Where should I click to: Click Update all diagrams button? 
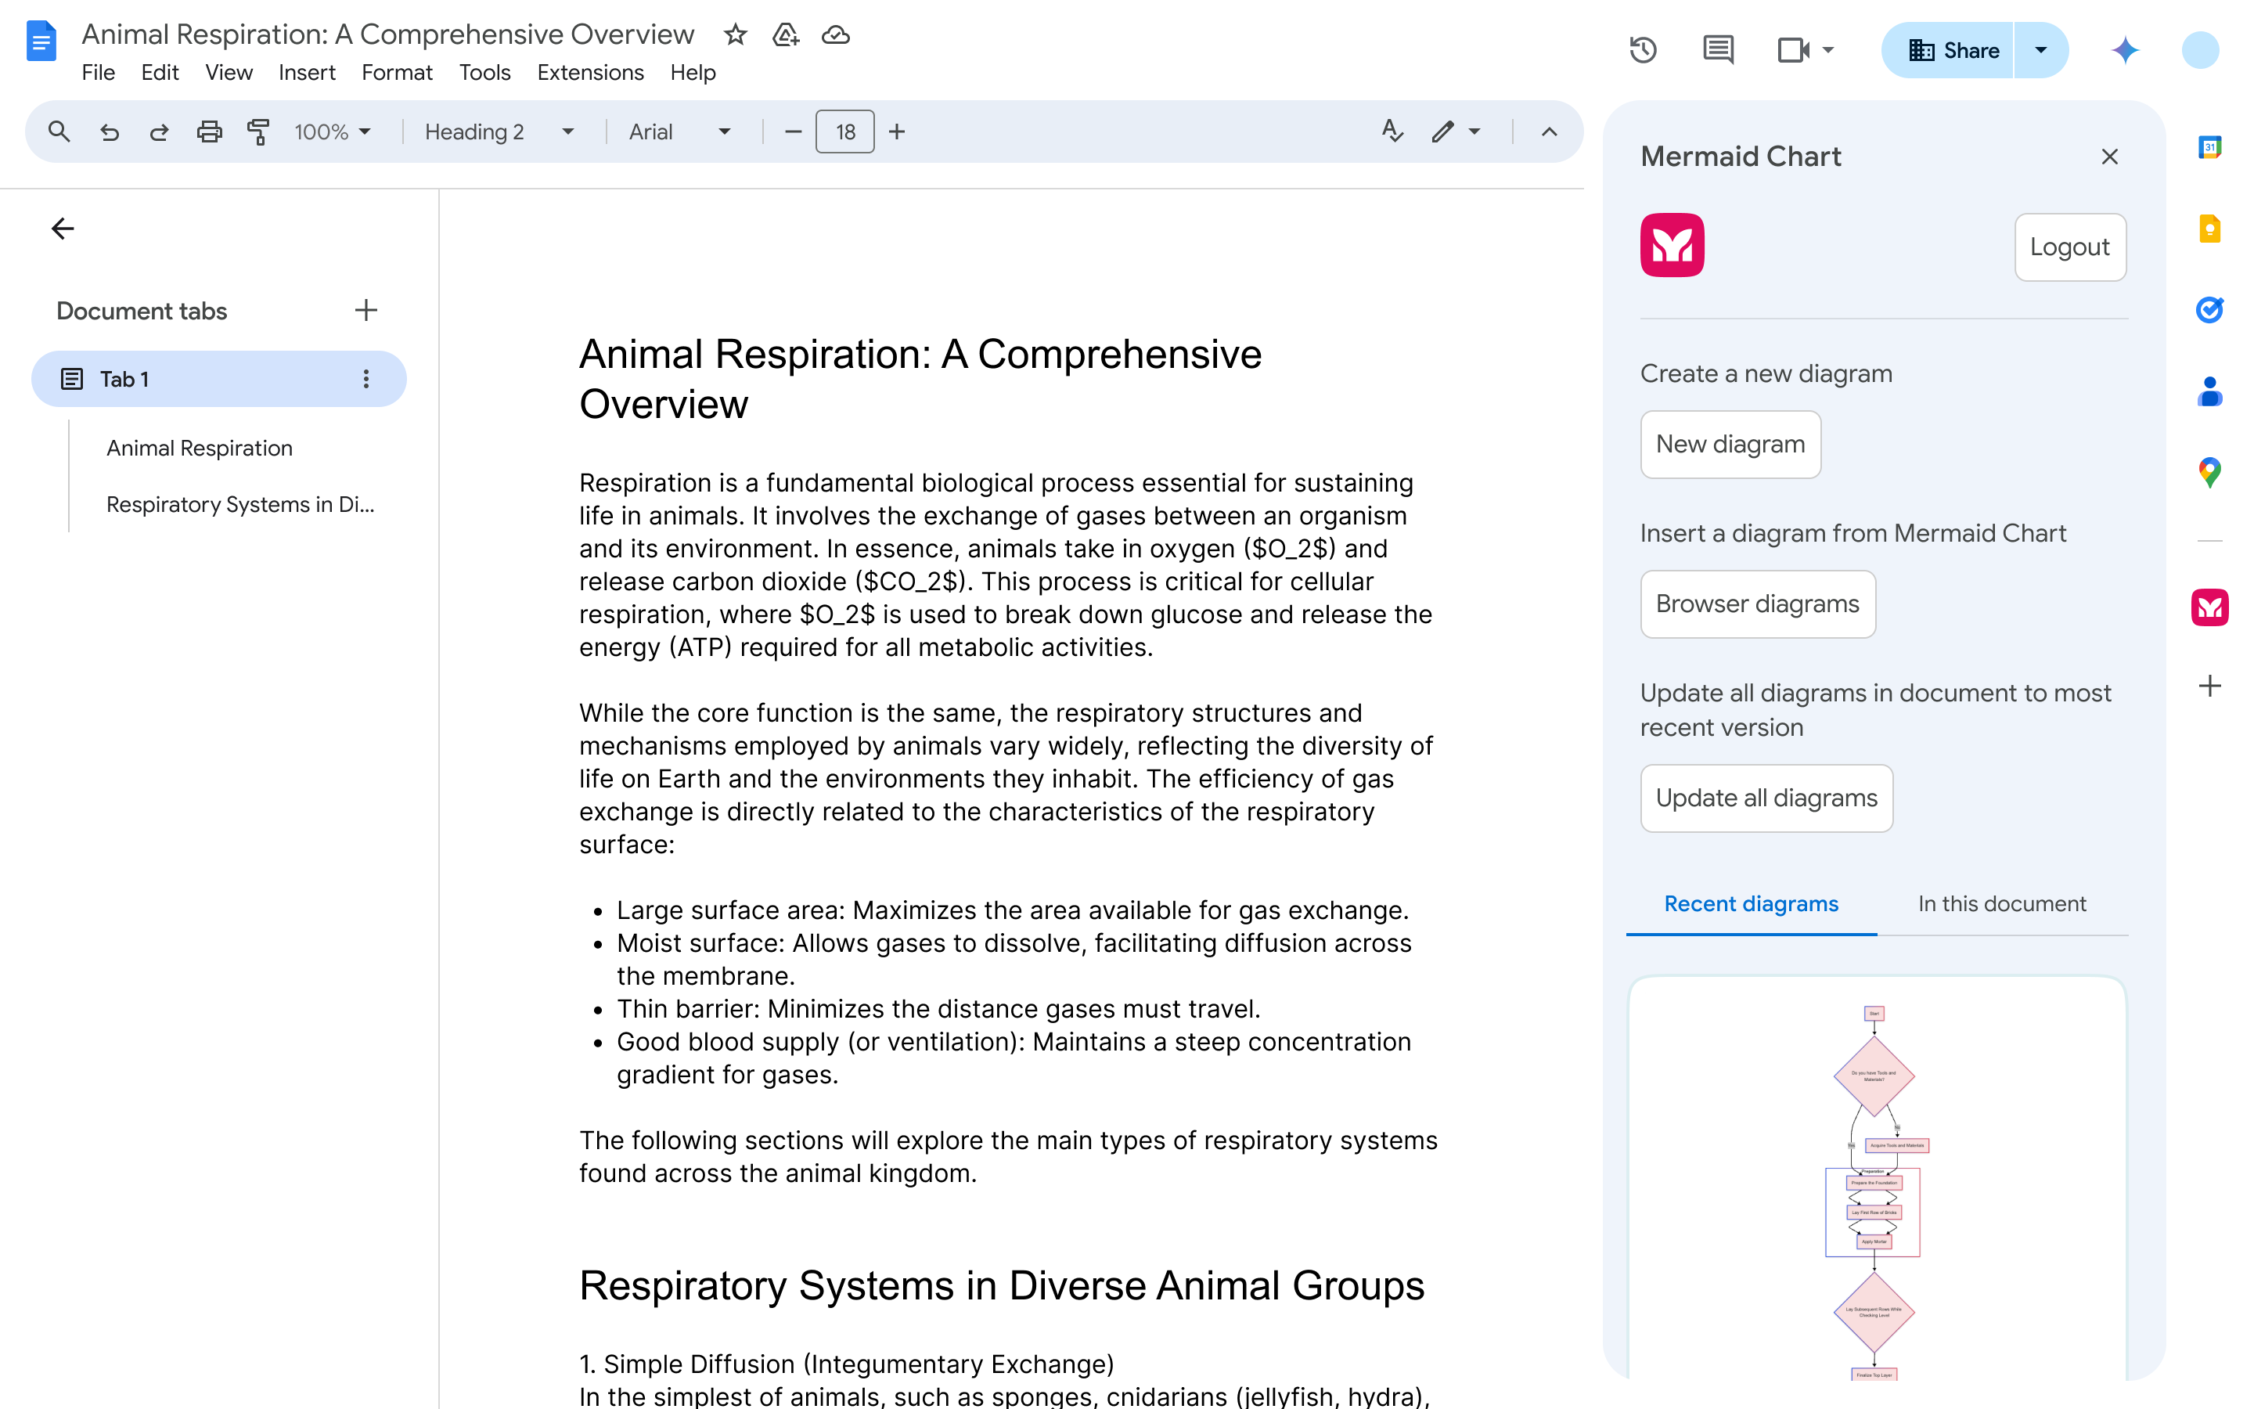click(x=1766, y=798)
